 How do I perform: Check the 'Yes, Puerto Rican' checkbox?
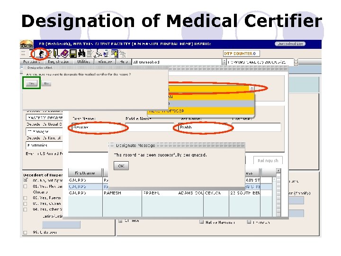[x=25, y=198]
